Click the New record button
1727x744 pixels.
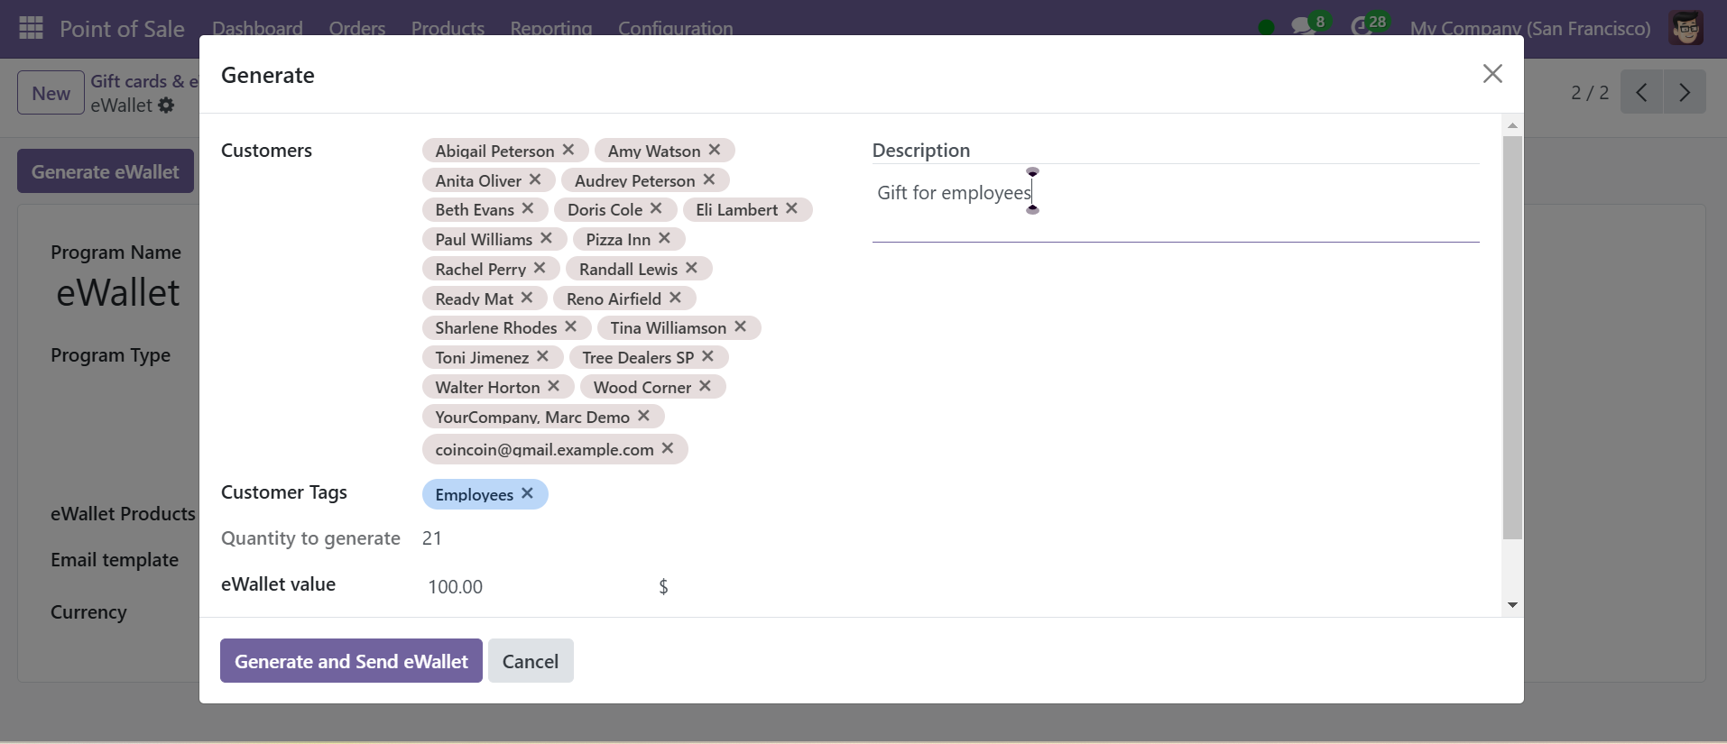[x=51, y=93]
